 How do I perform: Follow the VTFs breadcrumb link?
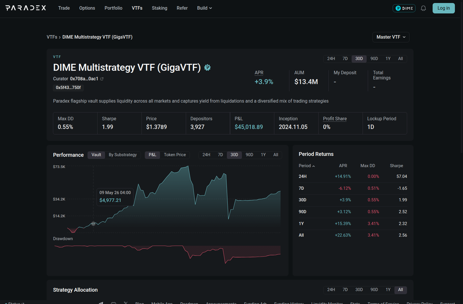pos(52,37)
